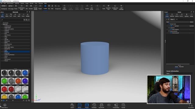Switch to the Project Image tab

(191, 15)
